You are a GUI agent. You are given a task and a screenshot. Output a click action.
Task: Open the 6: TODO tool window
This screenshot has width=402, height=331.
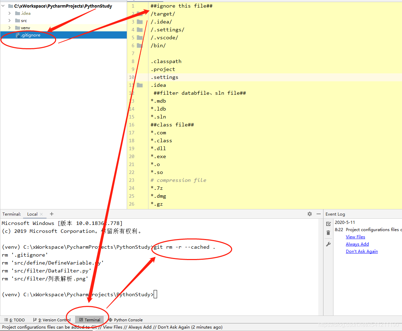coord(14,320)
